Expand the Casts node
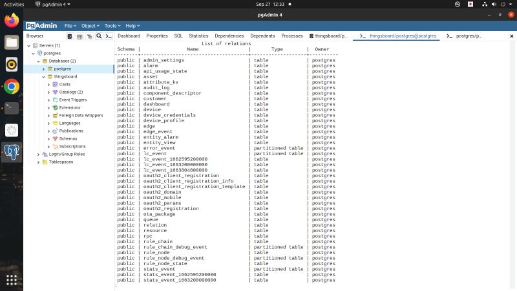 point(49,85)
